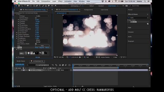Open the Shape 5 sides dropdown
Viewport: 164px width, 92px height.
pos(42,16)
